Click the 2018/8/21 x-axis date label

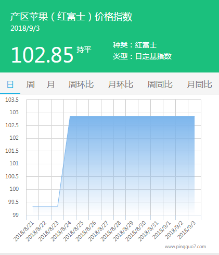(24, 231)
